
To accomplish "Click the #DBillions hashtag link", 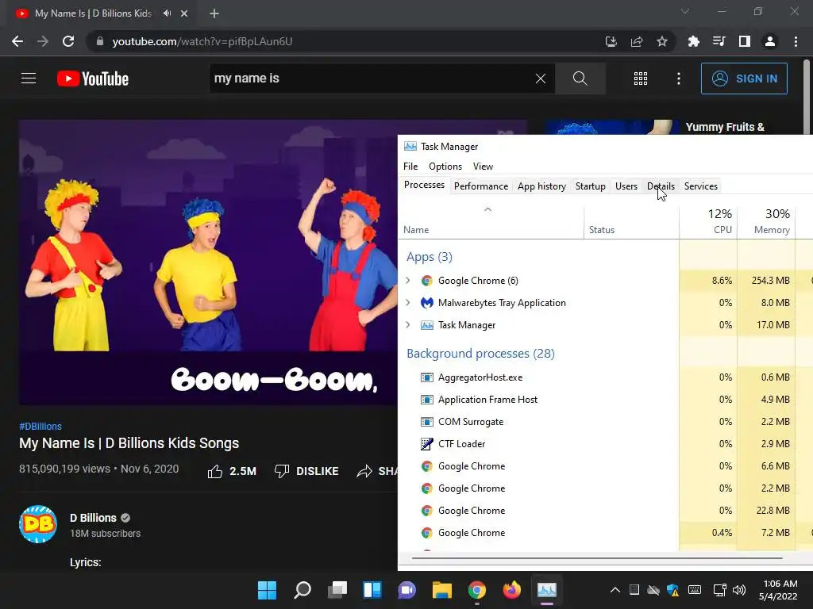I will 40,426.
